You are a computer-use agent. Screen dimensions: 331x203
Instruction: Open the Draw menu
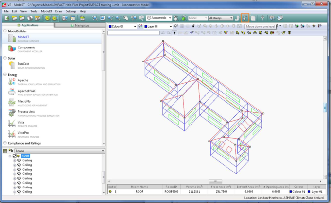(58, 11)
